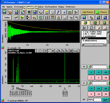
Task: Open the Preferences menu
Action: coord(70,7)
